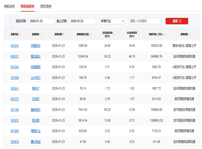Open stock code 002943 link
The image size is (202, 149).
pyautogui.click(x=15, y=46)
